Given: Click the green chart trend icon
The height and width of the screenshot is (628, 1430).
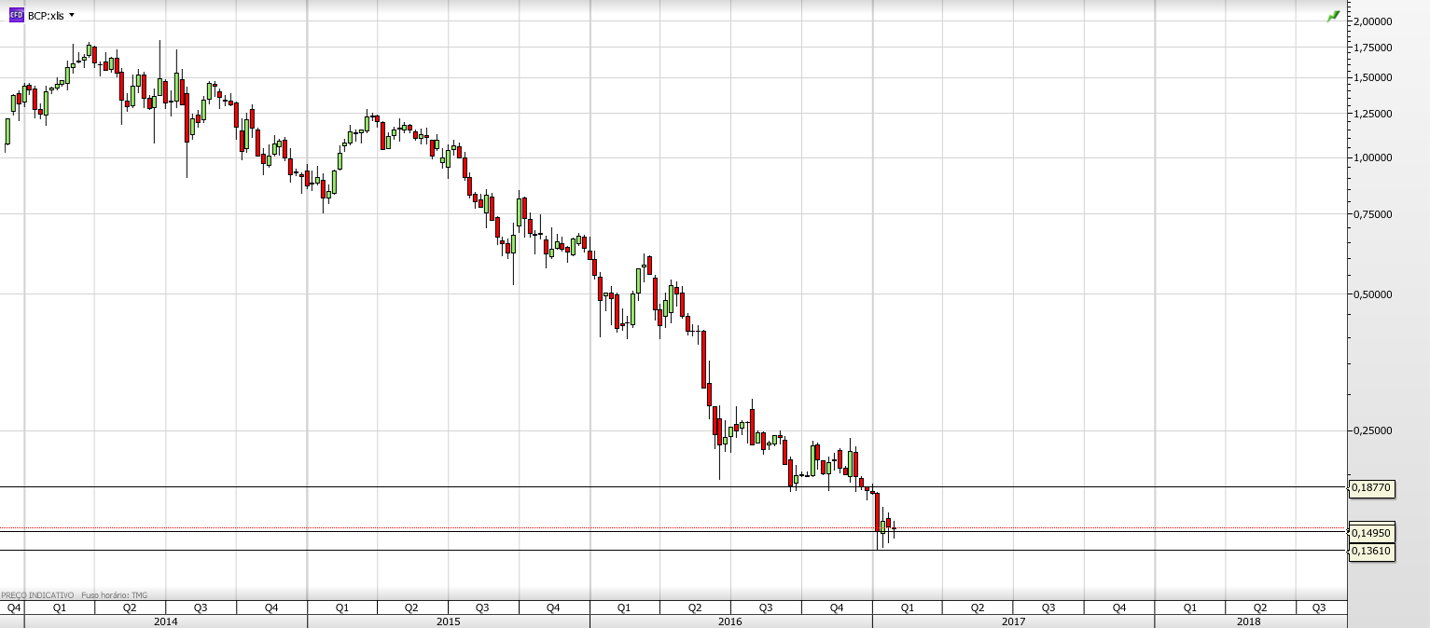Looking at the screenshot, I should tap(1334, 16).
